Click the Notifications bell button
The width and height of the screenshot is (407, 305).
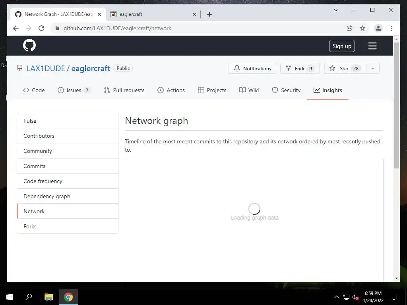point(252,68)
